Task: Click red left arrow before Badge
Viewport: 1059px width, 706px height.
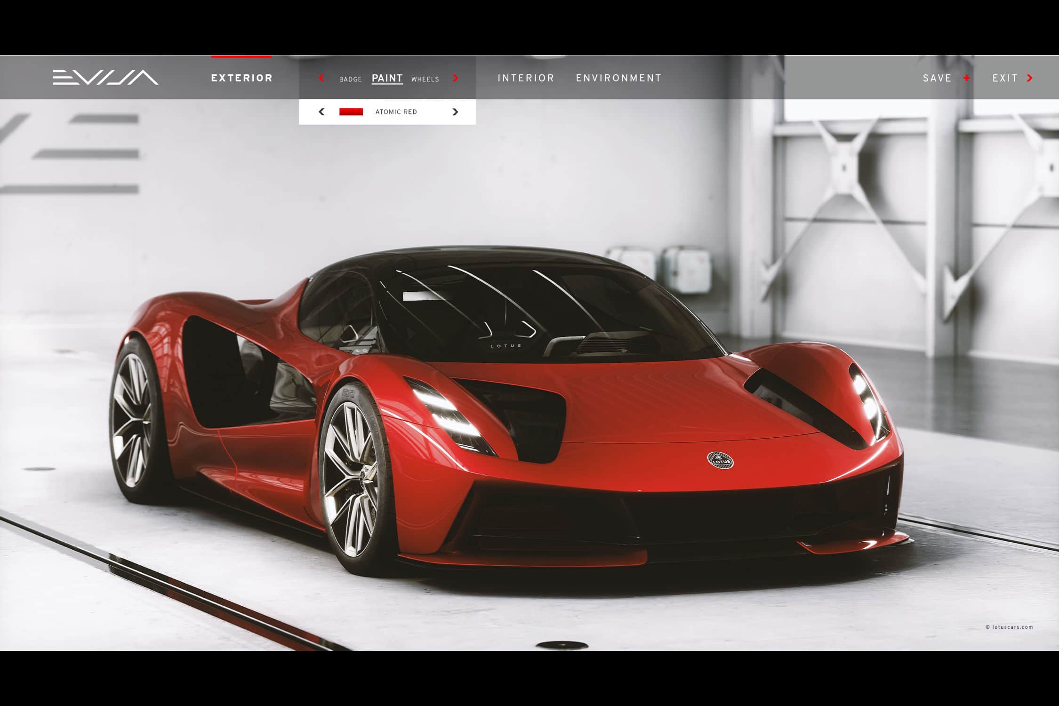Action: 321,78
